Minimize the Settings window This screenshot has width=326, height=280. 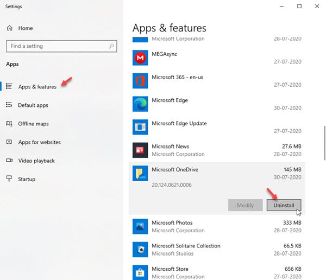click(x=281, y=6)
